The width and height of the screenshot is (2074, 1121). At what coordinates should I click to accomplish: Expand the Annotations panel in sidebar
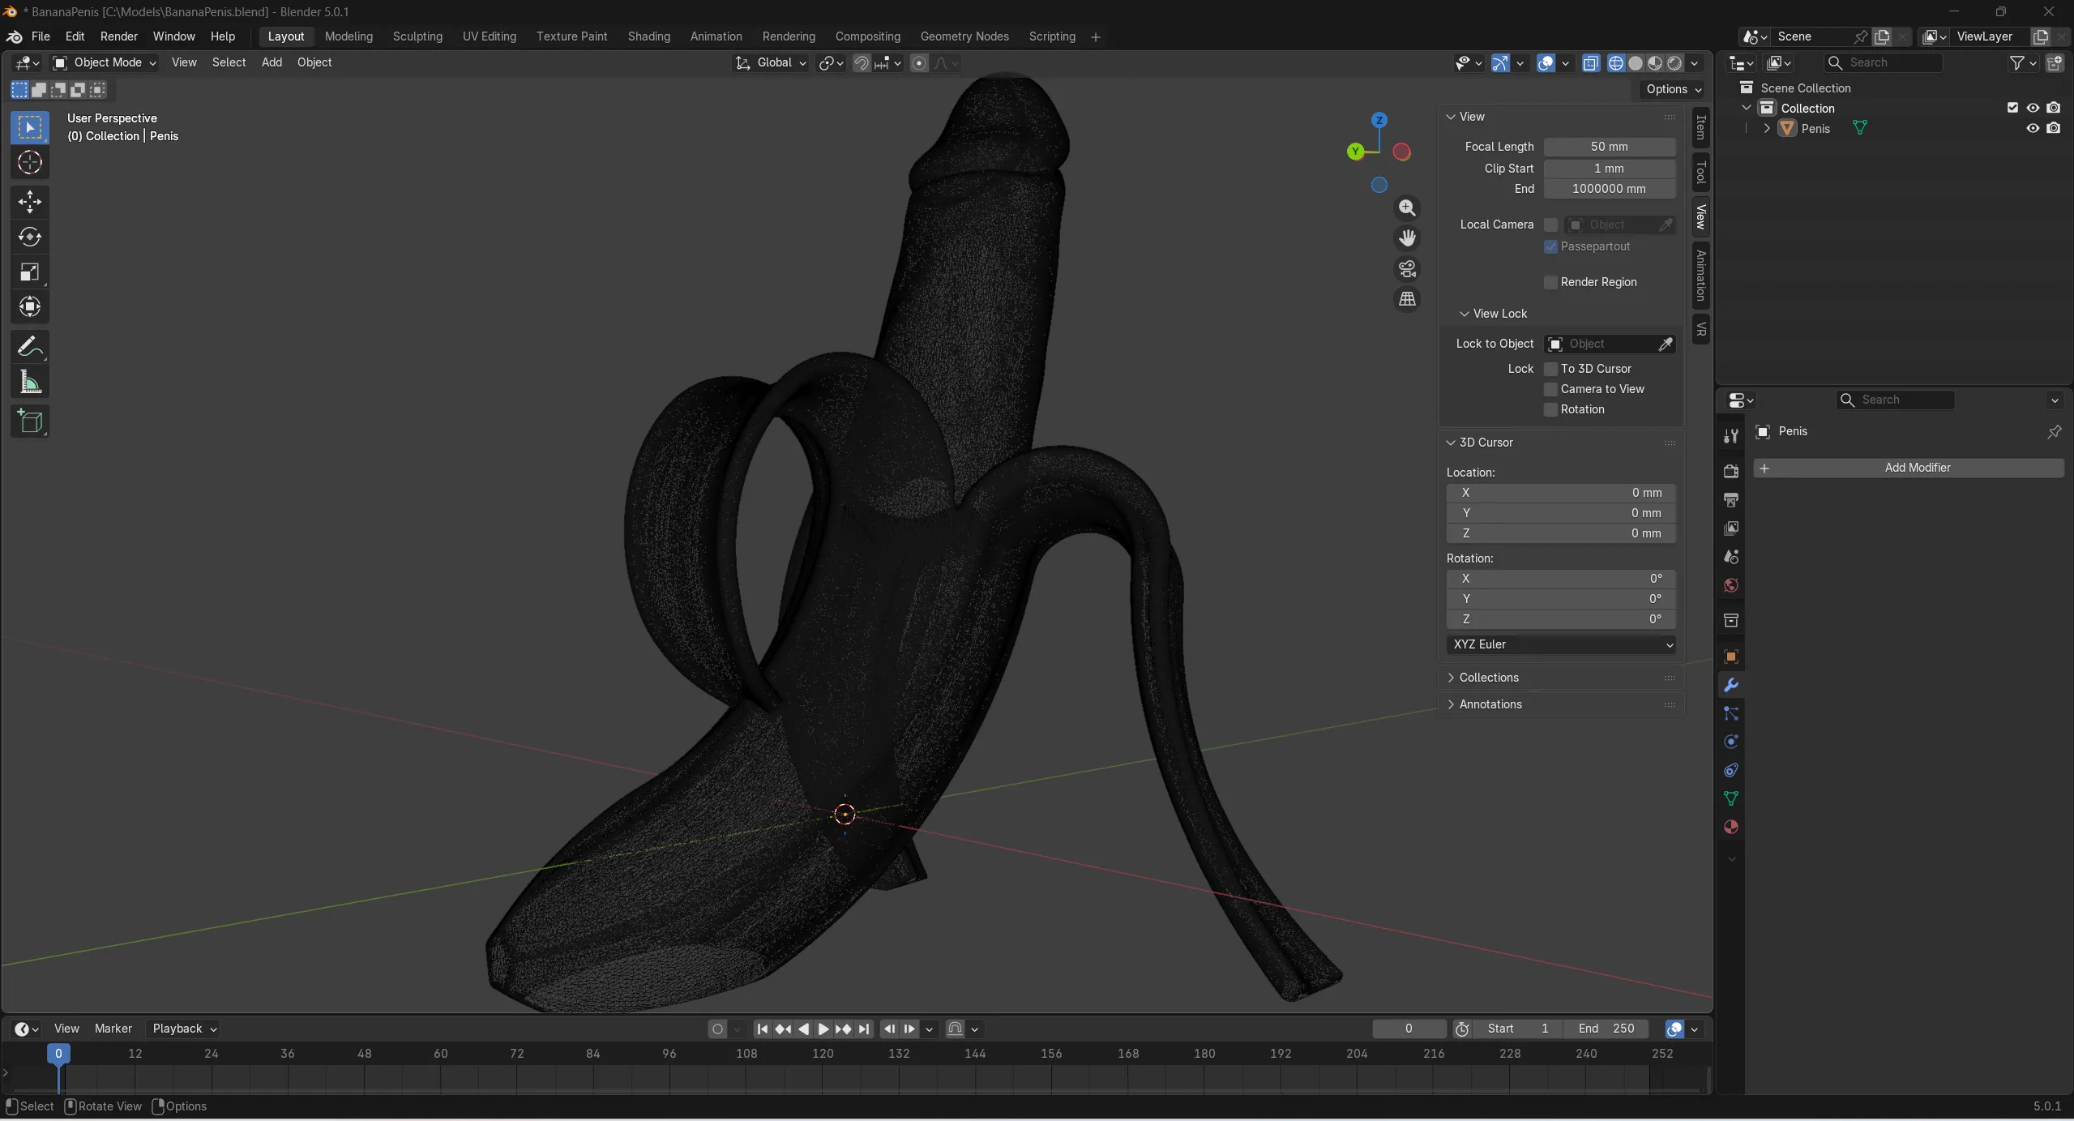[1490, 704]
